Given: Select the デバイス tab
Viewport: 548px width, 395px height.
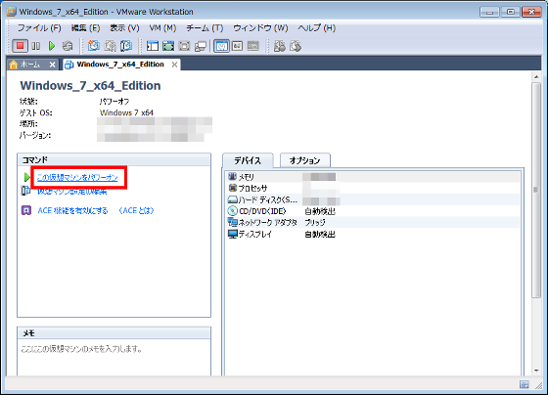Looking at the screenshot, I should [248, 160].
